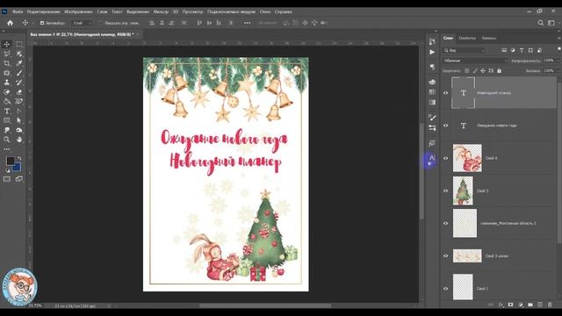Screen dimensions: 562x316
Task: Open the Auto-select Слой dropdown
Action: point(82,23)
